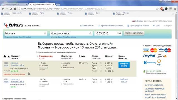This screenshot has width=178, height=100.
Task: Toggle Moscow time departure/arrival option
Action: [x=56, y=52]
